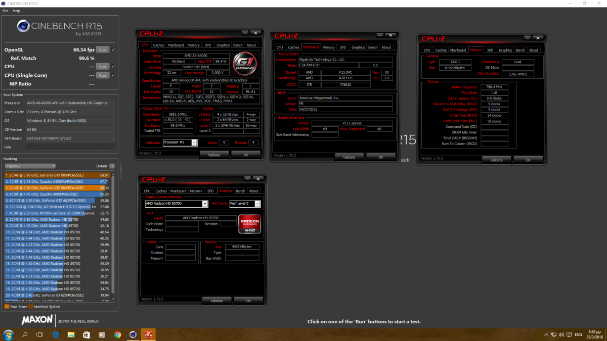The height and width of the screenshot is (341, 607).
Task: Open Task View on taskbar
Action: [40, 334]
